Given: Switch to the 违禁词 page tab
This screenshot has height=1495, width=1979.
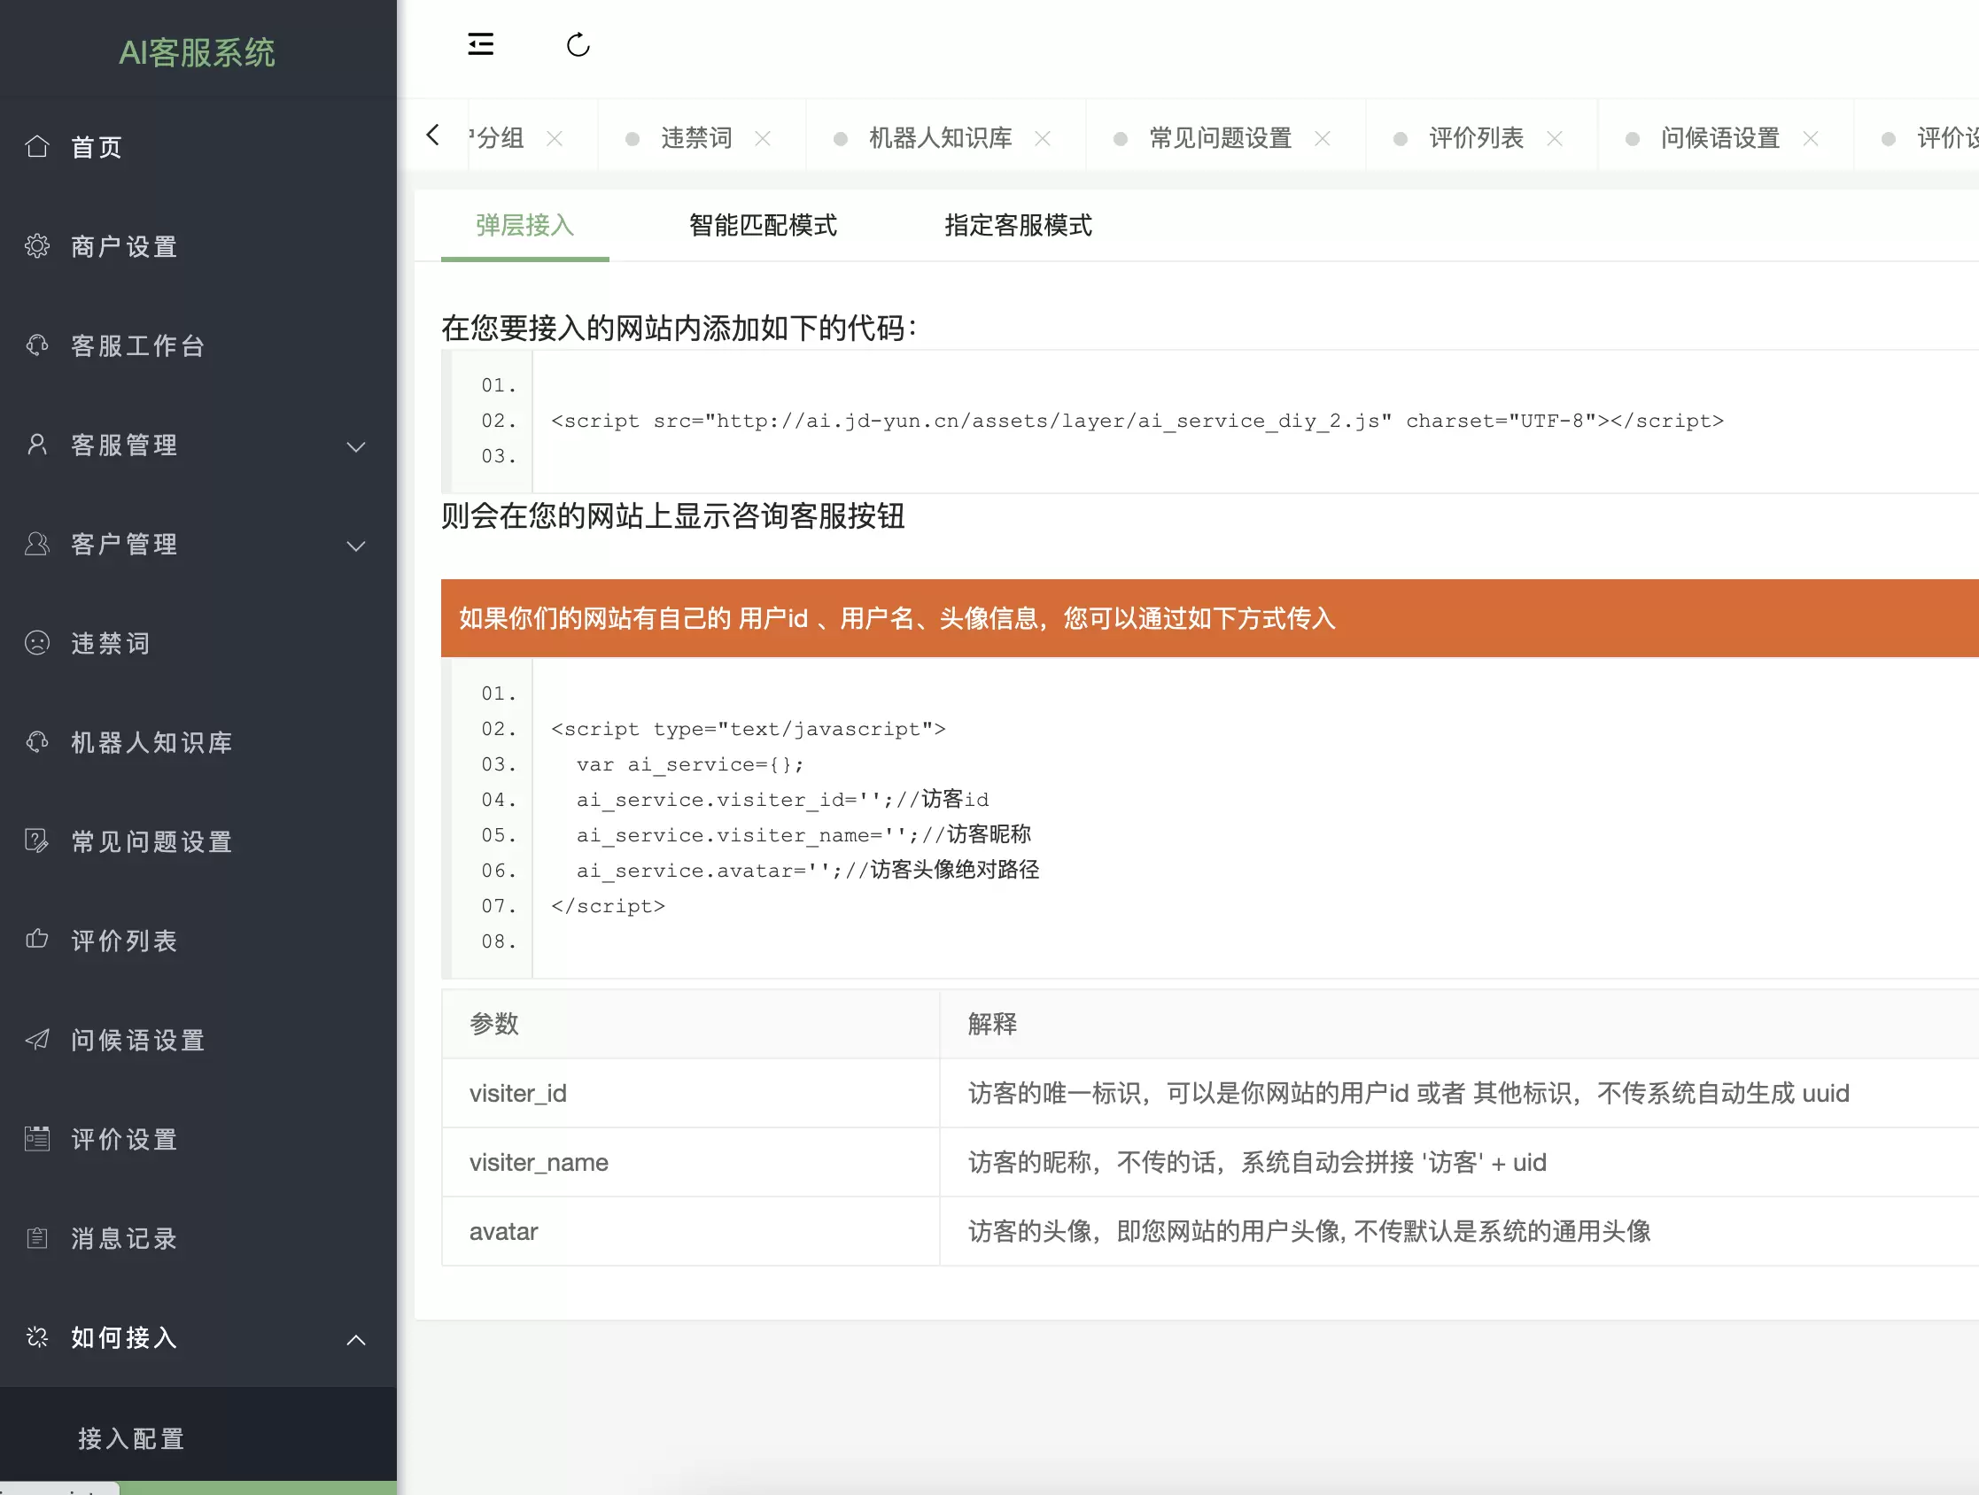Looking at the screenshot, I should (696, 138).
